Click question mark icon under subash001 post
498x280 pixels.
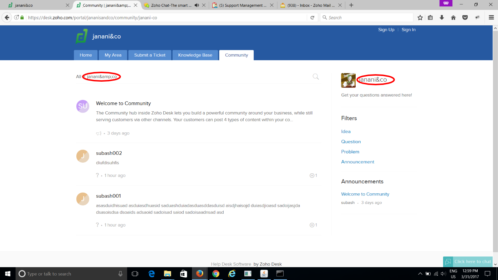point(97,225)
